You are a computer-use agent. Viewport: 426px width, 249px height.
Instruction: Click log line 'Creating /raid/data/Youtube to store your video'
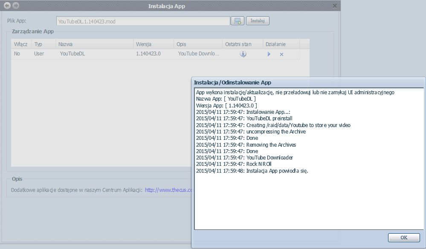[273, 125]
